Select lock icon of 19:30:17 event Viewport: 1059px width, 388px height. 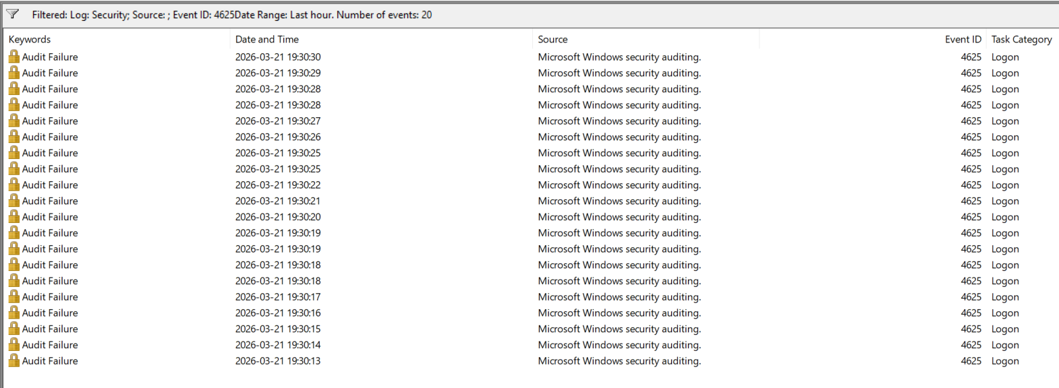click(x=13, y=297)
